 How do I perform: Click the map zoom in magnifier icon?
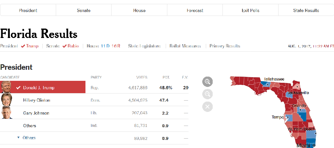[207, 82]
